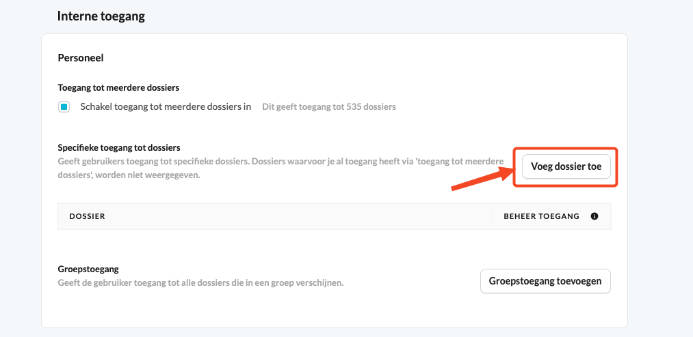Screen dimensions: 693x337
Task: Select the DOSSIER column header
Action: [87, 216]
